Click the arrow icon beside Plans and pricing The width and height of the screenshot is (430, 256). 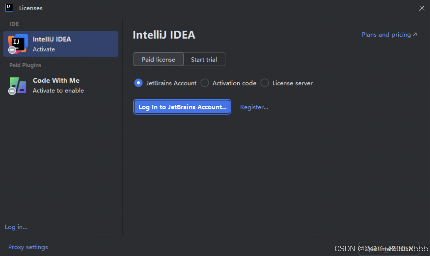tap(415, 34)
